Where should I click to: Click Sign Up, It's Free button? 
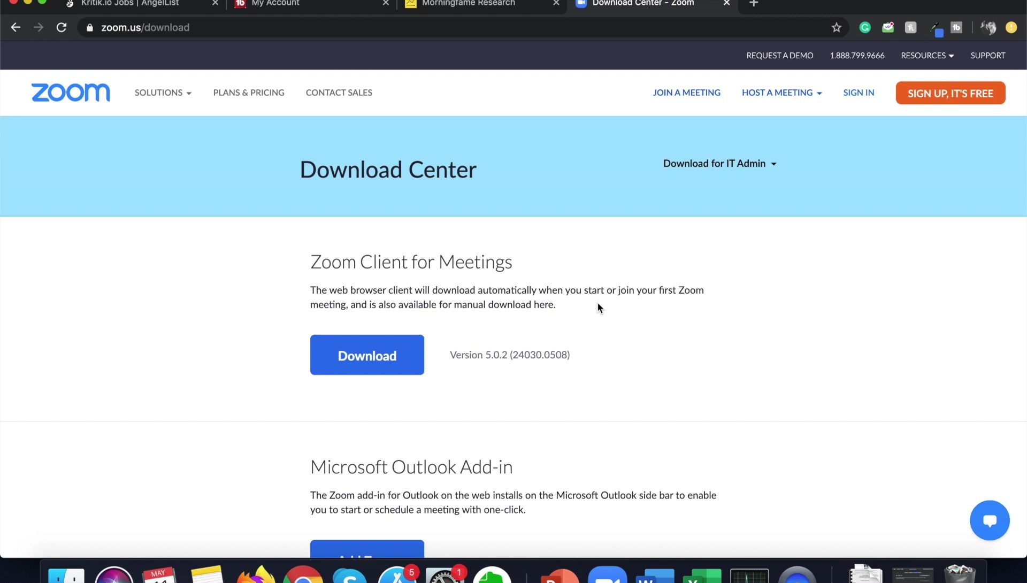[x=951, y=93]
